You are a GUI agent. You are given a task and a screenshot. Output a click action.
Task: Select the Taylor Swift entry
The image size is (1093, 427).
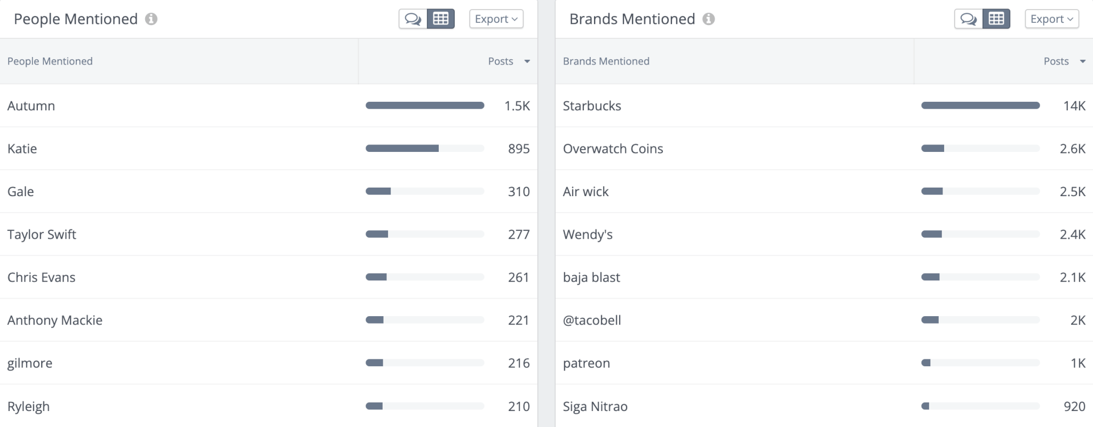[x=42, y=234]
